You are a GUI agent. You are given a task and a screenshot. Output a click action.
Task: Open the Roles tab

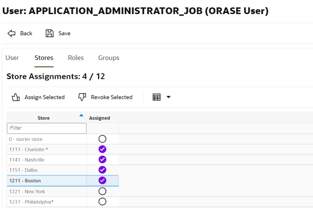[76, 58]
